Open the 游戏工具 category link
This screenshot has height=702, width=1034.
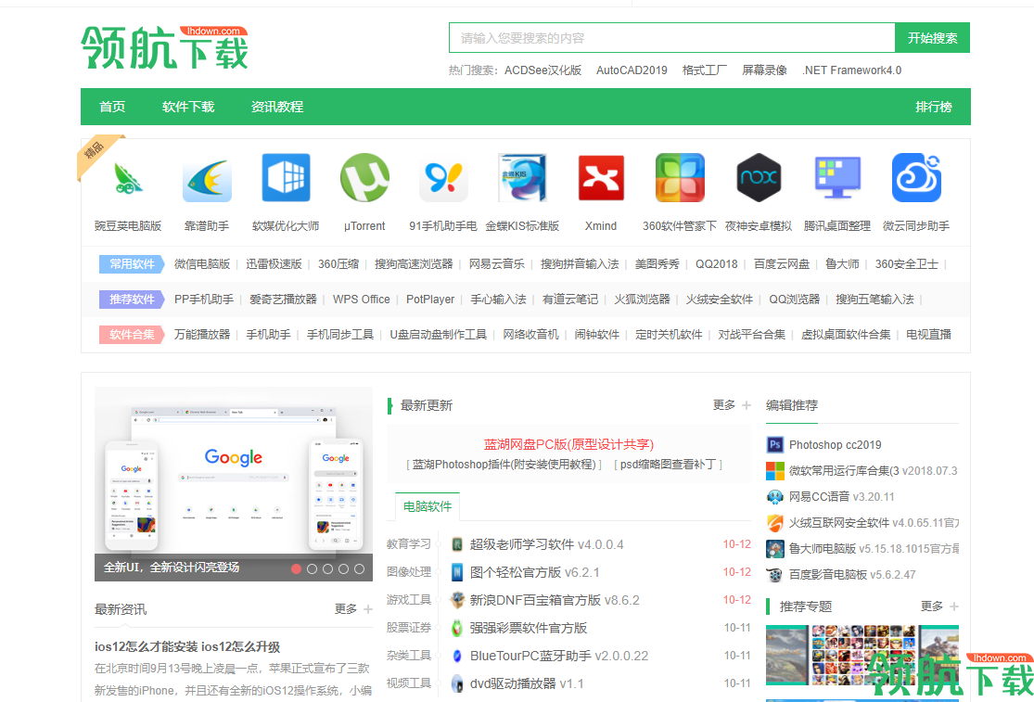pos(409,600)
